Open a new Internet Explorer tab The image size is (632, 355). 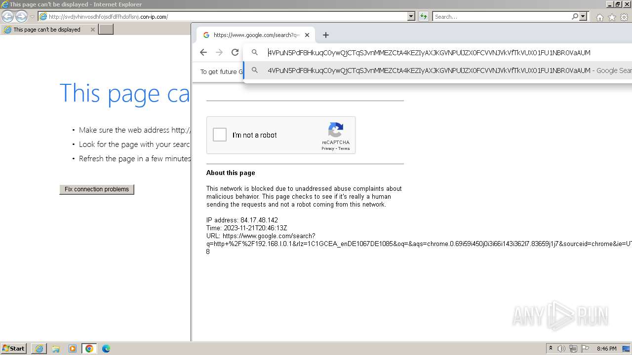(106, 30)
